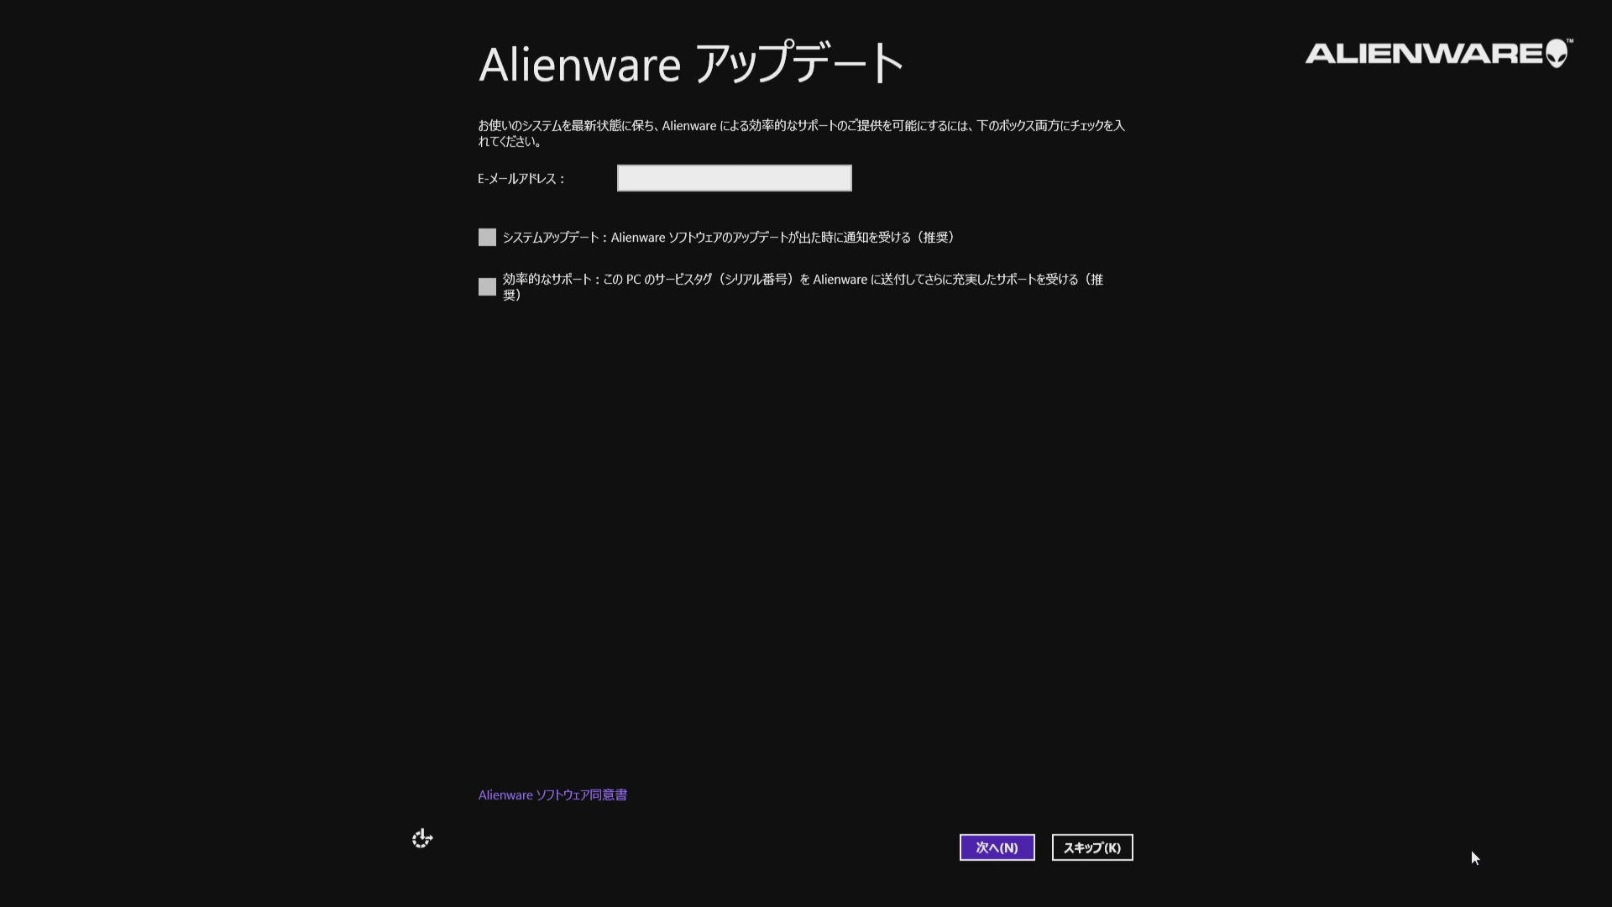
Task: Enable the システムアップデート notification checkbox
Action: point(487,238)
